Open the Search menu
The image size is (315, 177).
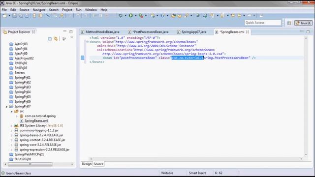(54, 10)
